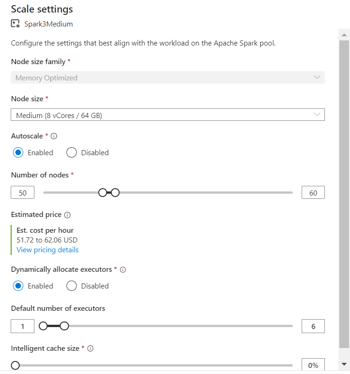The image size is (350, 374).
Task: Click the scrollbar up arrow
Action: (x=344, y=34)
